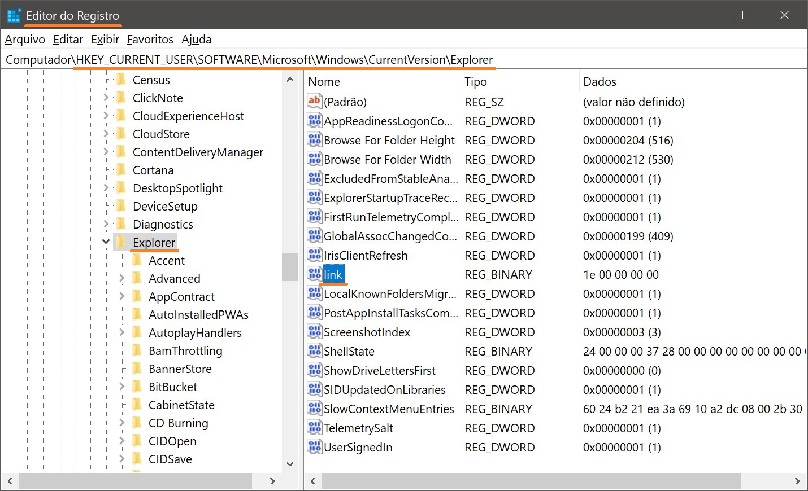Screen dimensions: 808x491
Task: Click the ShowDriveLettersFirst value icon
Action: tap(314, 370)
